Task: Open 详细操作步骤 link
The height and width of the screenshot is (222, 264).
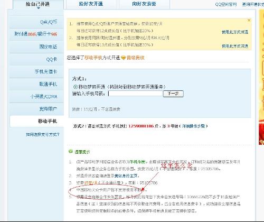Action: 193,126
